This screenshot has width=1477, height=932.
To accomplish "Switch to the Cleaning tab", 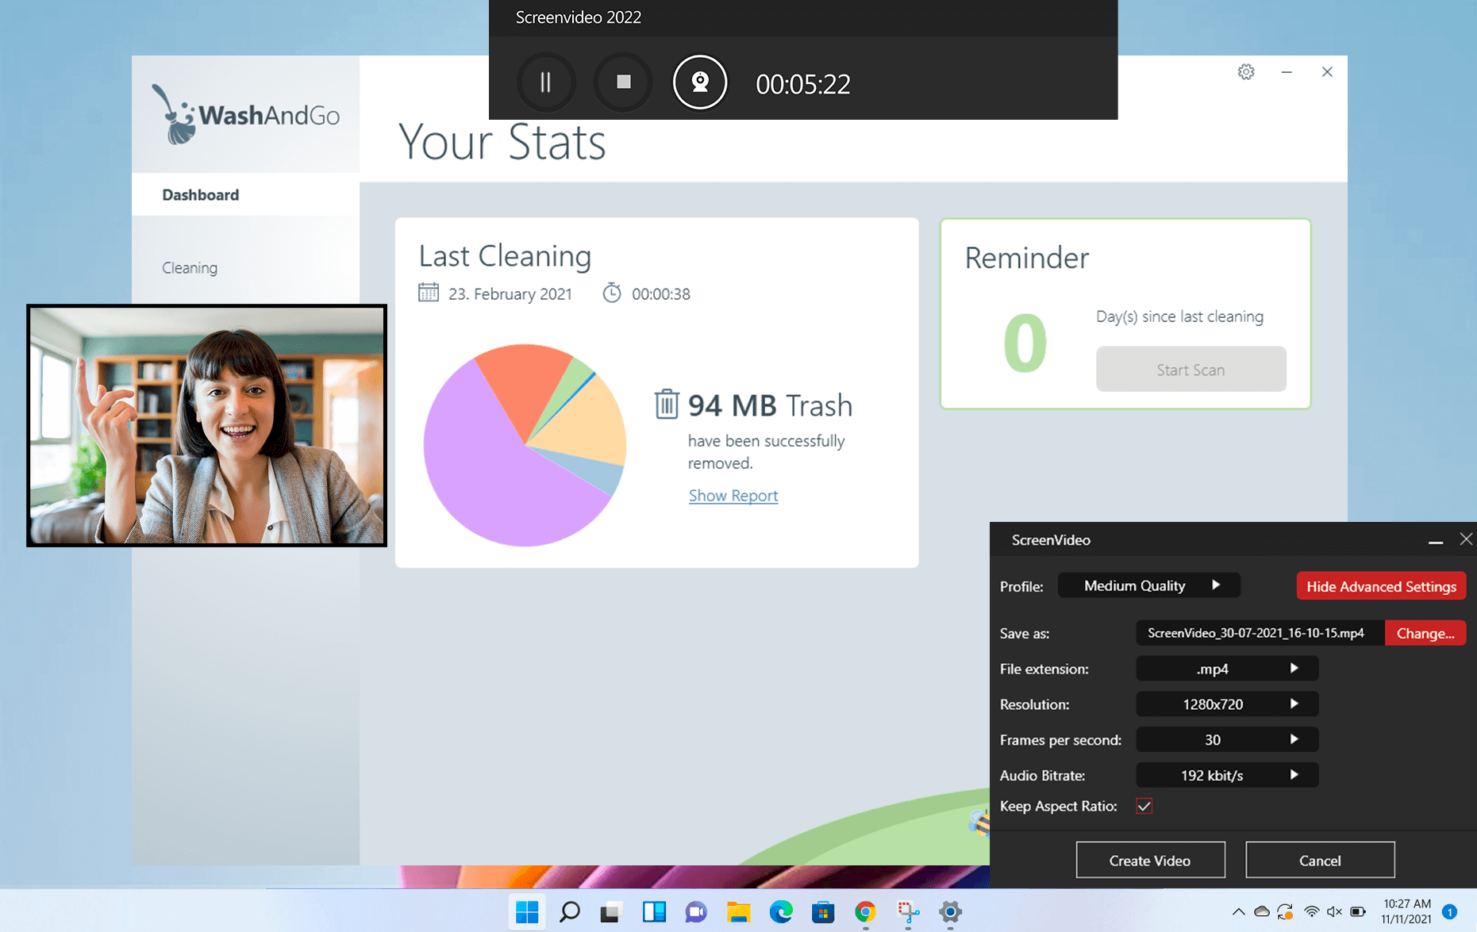I will (189, 267).
